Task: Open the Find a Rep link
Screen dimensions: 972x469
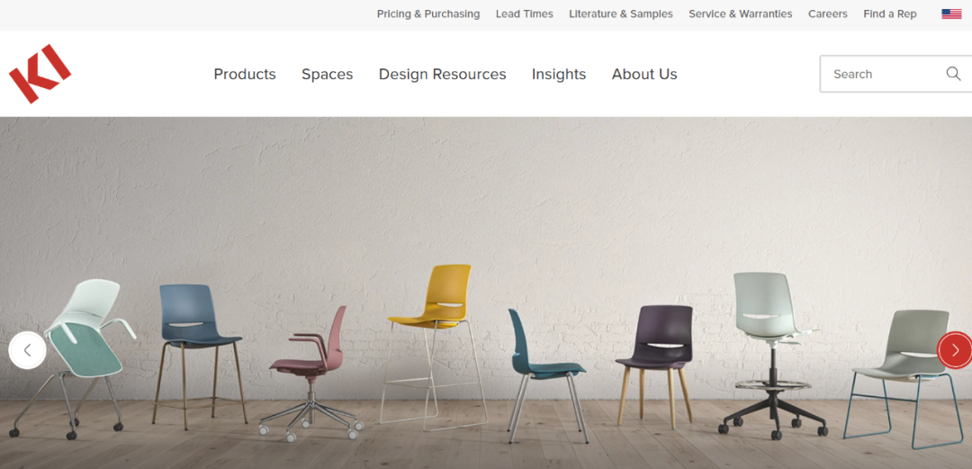Action: tap(890, 14)
